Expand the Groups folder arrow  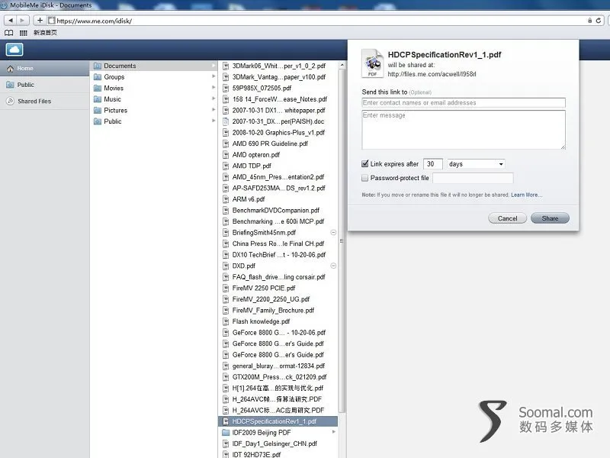click(x=213, y=77)
